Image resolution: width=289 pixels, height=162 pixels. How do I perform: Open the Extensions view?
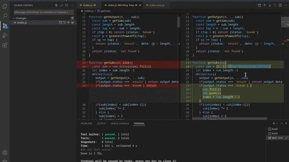click(x=5, y=45)
